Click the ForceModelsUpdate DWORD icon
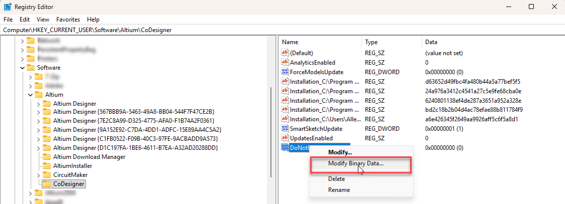The width and height of the screenshot is (565, 204). tap(285, 72)
